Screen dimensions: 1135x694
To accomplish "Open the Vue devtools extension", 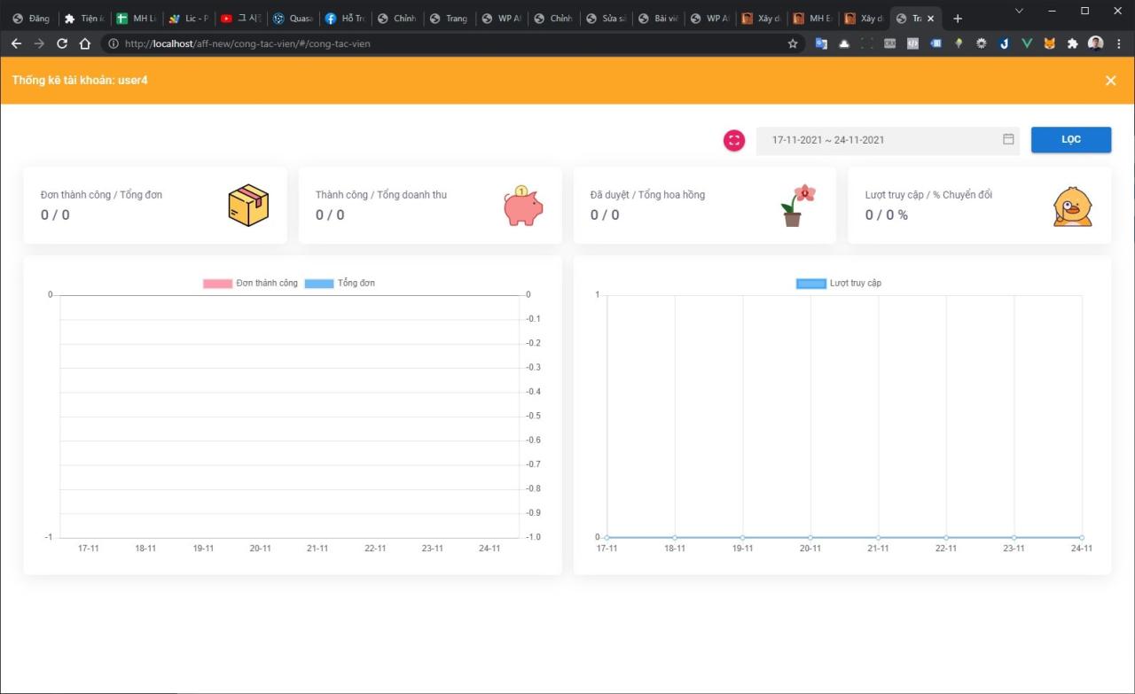I will [1027, 43].
